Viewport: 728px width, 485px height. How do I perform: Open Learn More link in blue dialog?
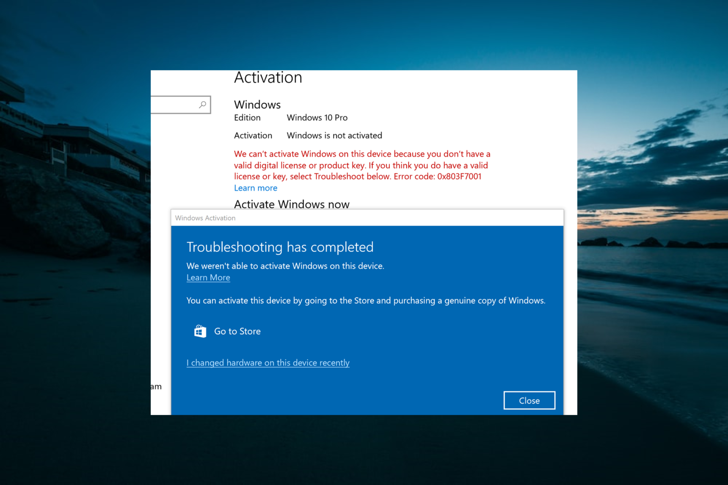[x=208, y=278]
